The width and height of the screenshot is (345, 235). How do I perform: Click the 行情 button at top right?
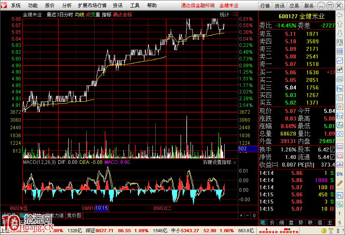(x=265, y=6)
